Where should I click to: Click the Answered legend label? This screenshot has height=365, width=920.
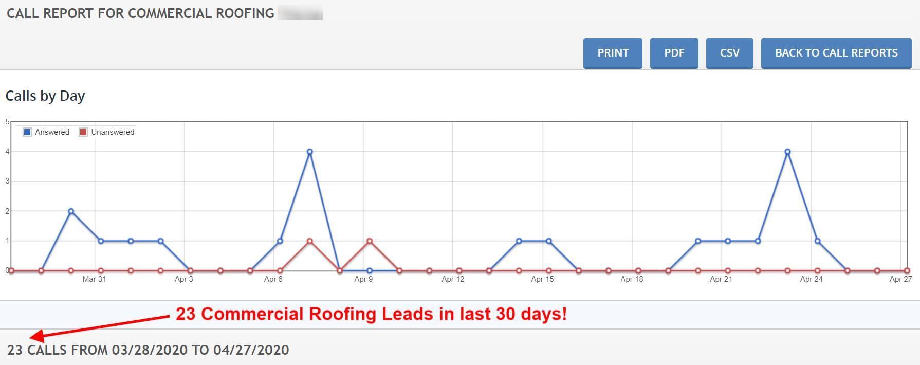[52, 132]
